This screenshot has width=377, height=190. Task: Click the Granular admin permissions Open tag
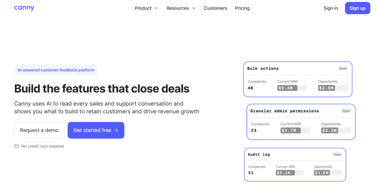(x=346, y=111)
